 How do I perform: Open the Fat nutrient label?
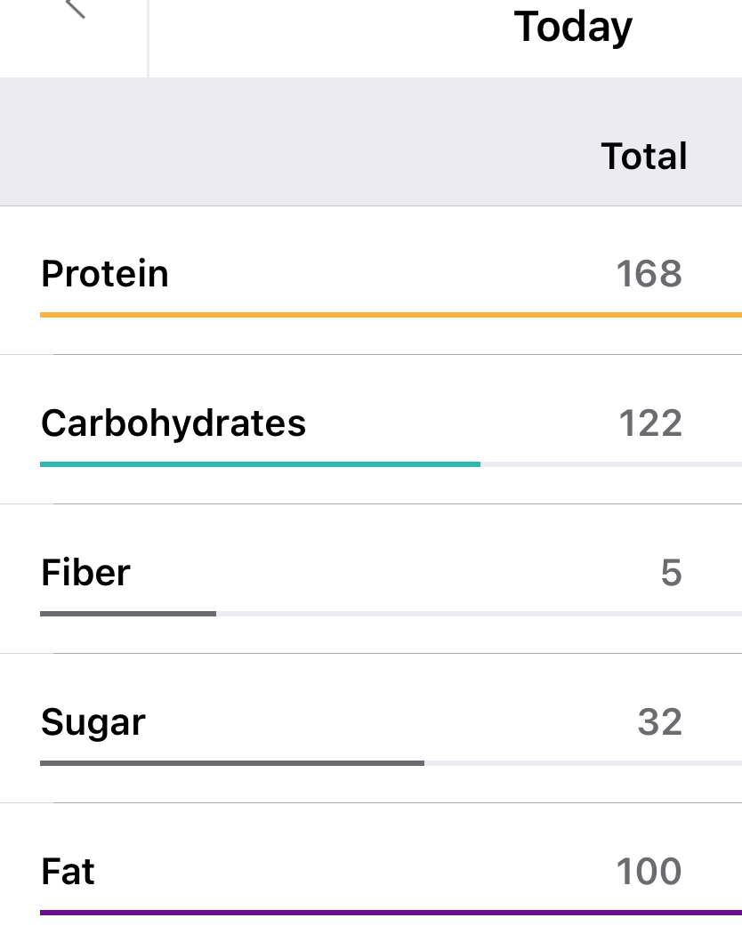(x=68, y=871)
